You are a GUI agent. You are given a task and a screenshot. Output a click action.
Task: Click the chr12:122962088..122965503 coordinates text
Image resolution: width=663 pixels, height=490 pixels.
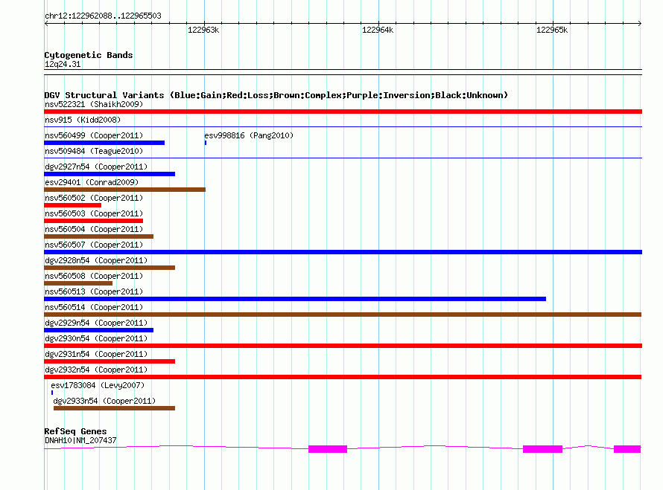[103, 16]
